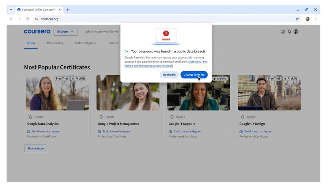Viewport: 328px width, 185px height.
Task: Switch to the Home tab
Action: point(30,43)
